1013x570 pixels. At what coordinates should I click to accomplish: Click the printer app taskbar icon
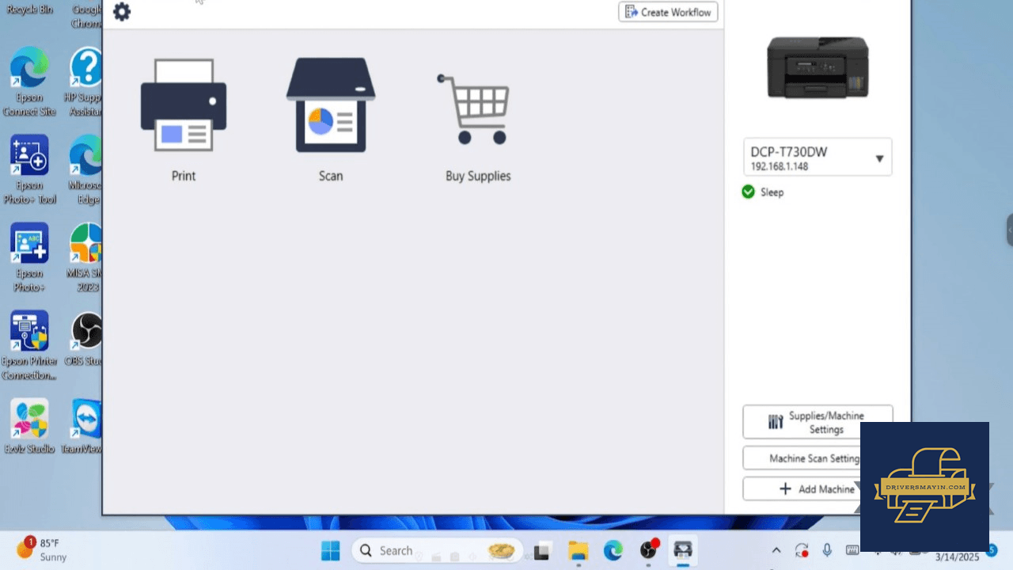point(682,550)
